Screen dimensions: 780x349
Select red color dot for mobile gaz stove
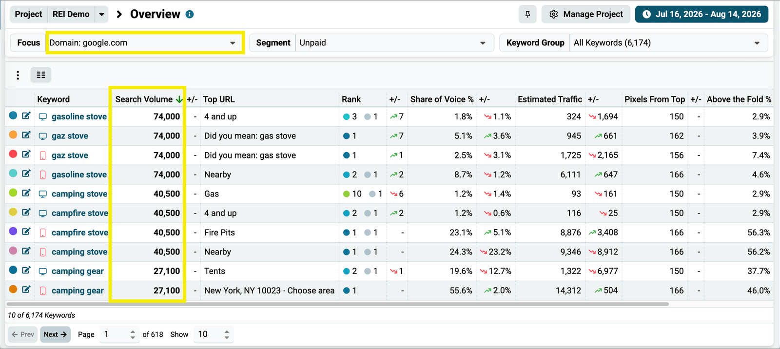[x=13, y=154]
